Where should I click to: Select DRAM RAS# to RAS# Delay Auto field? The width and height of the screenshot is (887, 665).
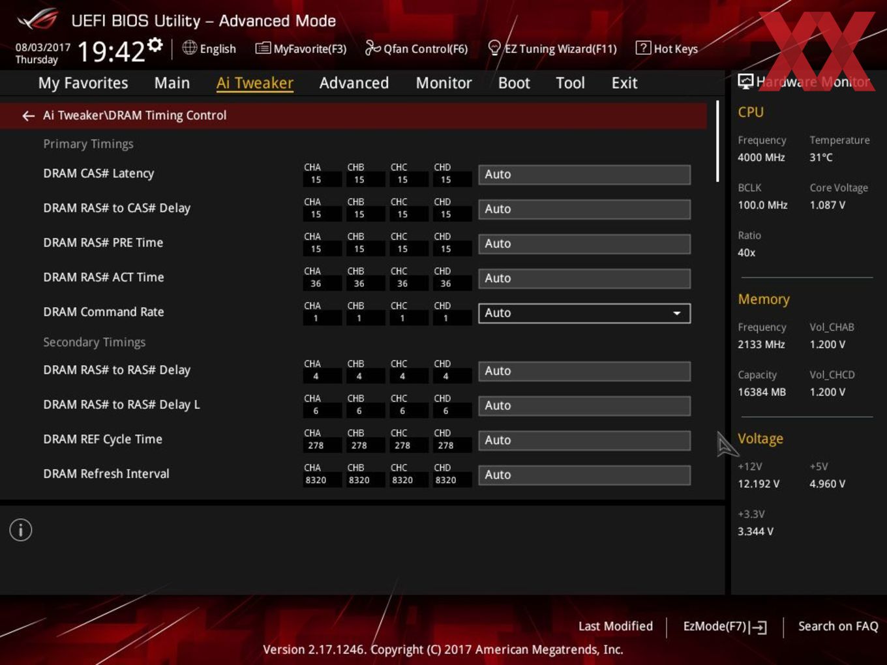[x=584, y=371]
